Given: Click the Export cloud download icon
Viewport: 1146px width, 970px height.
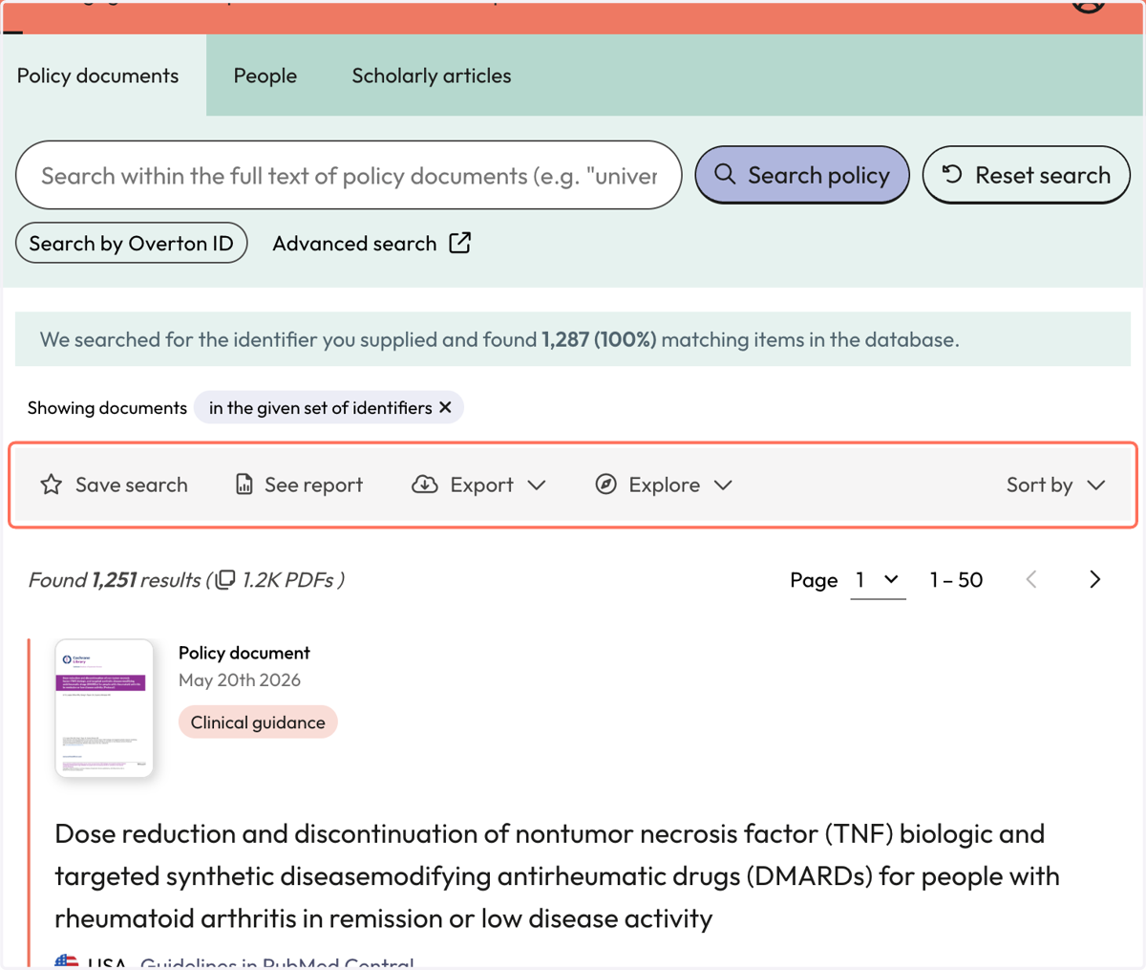Looking at the screenshot, I should (x=425, y=485).
